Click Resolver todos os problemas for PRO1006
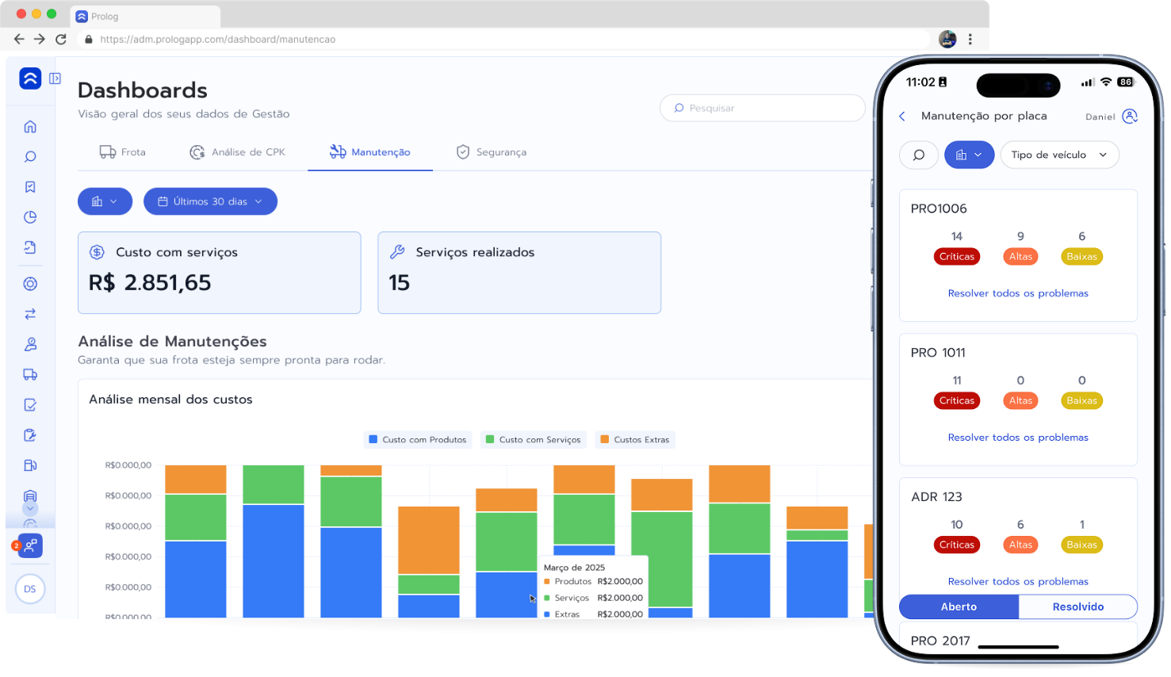Screen dimensions: 1171x677 (1018, 293)
